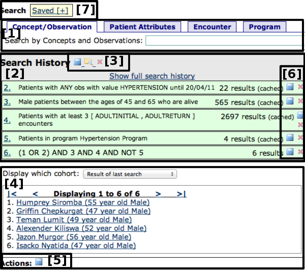Open patient Humprey Siromba's record
305x271 pixels.
click(x=83, y=202)
